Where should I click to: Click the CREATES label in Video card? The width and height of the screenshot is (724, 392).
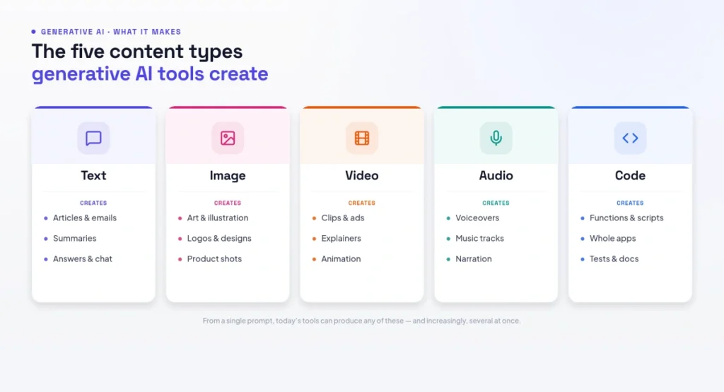[362, 203]
